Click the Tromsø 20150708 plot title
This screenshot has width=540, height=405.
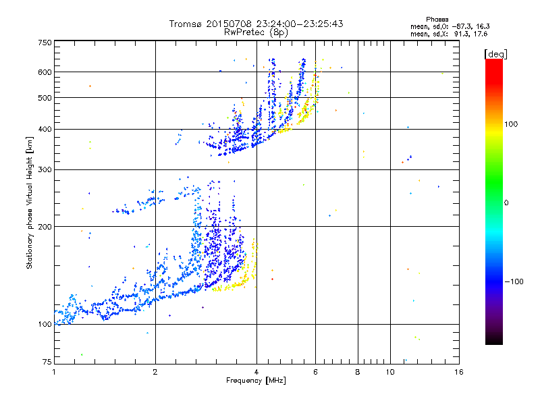pyautogui.click(x=256, y=24)
